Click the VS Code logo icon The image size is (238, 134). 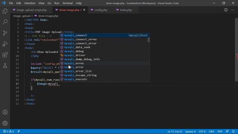pyautogui.click(x=4, y=3)
